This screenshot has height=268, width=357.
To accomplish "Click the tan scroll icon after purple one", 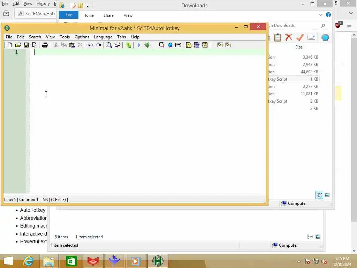I will [205, 45].
